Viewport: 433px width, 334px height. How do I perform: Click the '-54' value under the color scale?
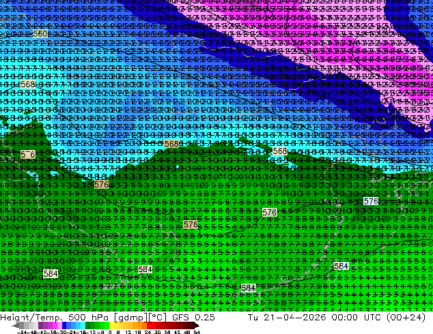coord(21,332)
